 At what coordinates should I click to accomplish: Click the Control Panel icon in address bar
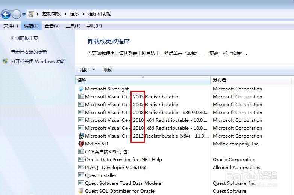point(30,14)
